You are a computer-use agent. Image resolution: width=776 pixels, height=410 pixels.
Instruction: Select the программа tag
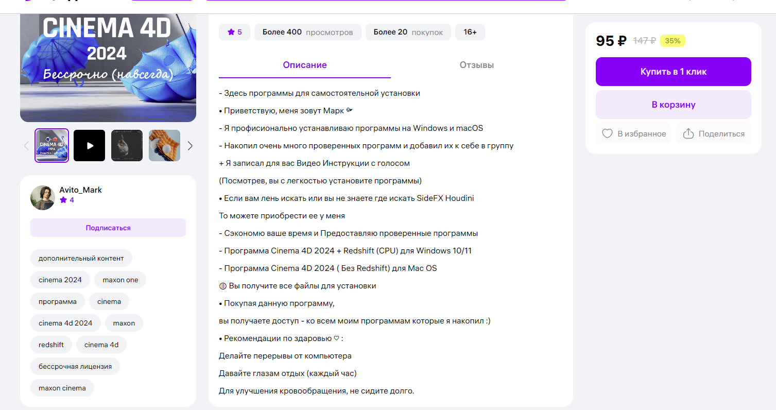(58, 302)
